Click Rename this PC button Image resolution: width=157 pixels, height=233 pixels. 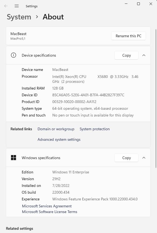tap(129, 36)
